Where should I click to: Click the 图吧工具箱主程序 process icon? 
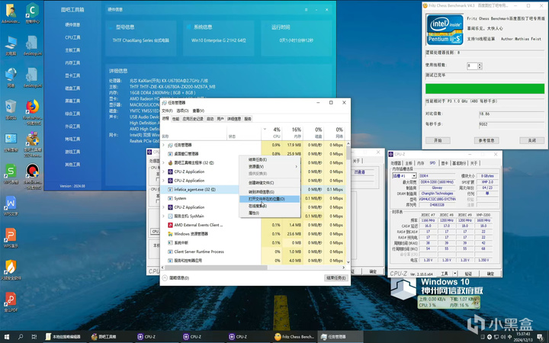point(170,163)
